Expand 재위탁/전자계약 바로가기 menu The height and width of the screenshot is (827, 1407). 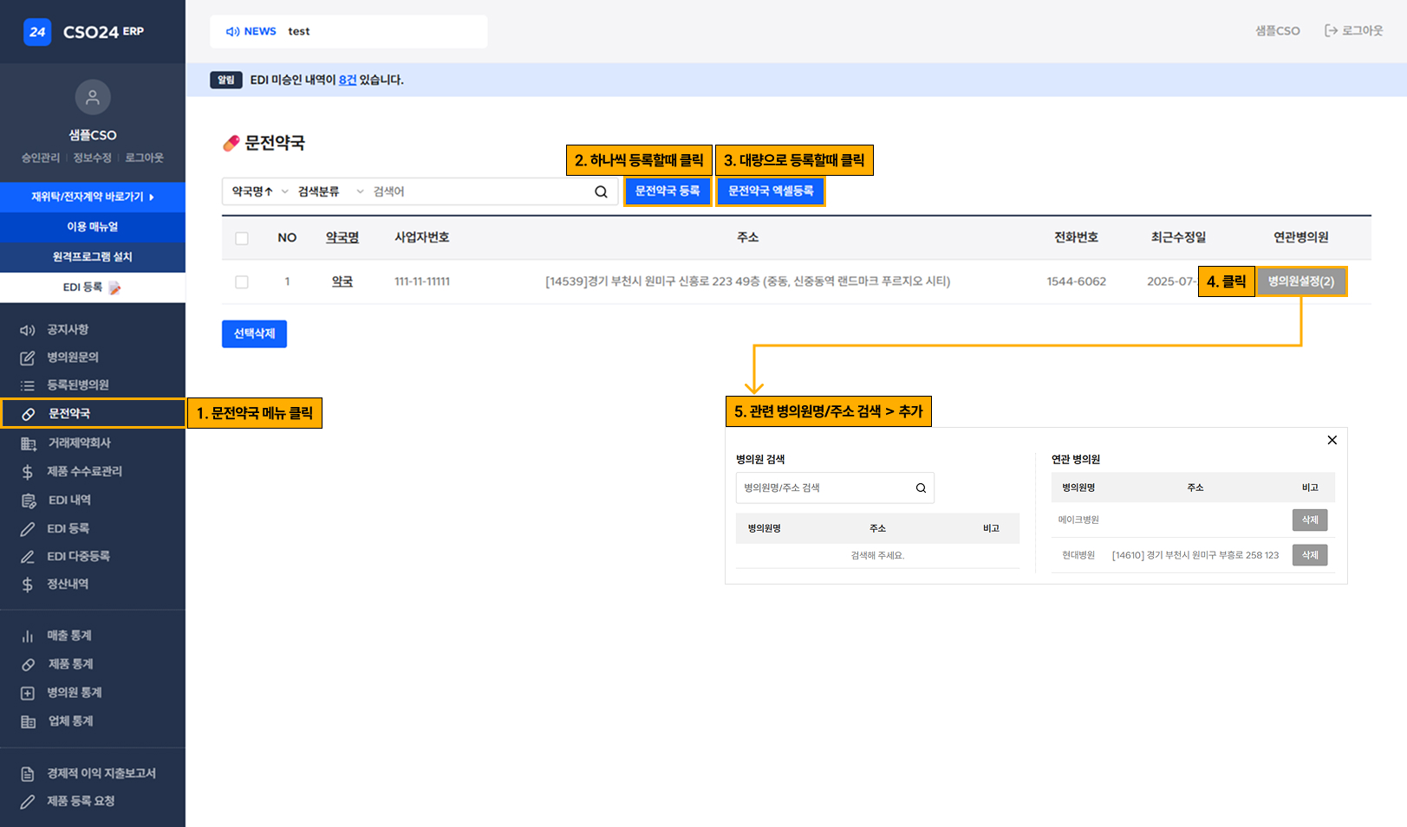pyautogui.click(x=93, y=197)
